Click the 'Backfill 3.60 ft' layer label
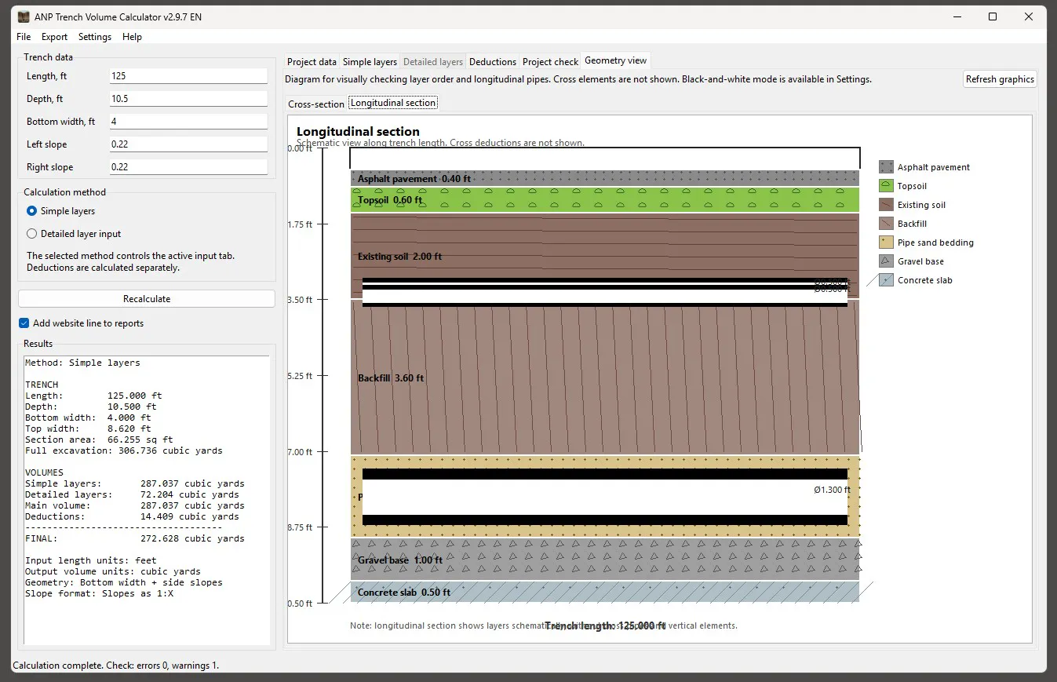 (391, 378)
